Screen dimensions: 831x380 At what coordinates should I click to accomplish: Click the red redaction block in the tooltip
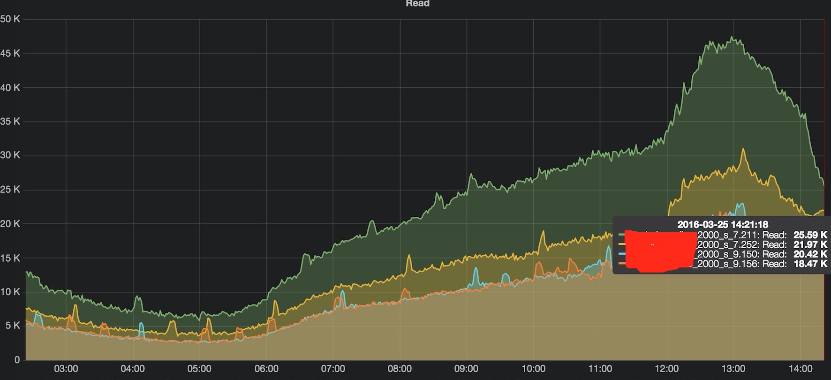(x=661, y=251)
